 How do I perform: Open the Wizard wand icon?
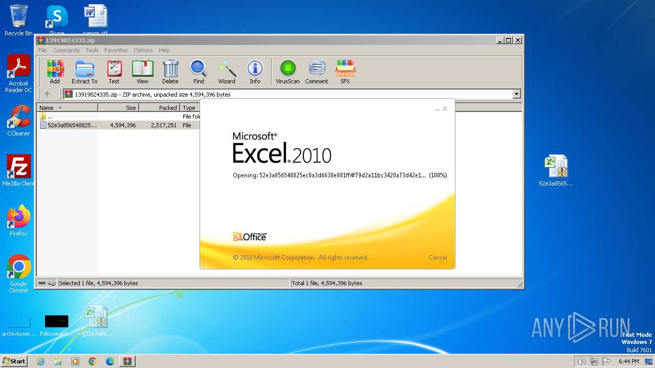point(227,72)
